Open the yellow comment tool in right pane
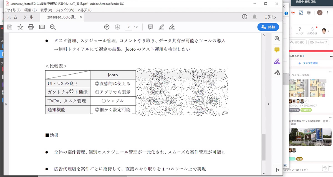The image size is (333, 177). pos(277,50)
